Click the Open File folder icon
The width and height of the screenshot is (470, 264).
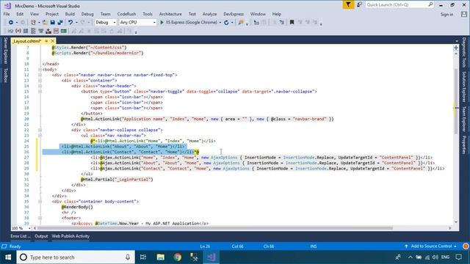pos(45,23)
